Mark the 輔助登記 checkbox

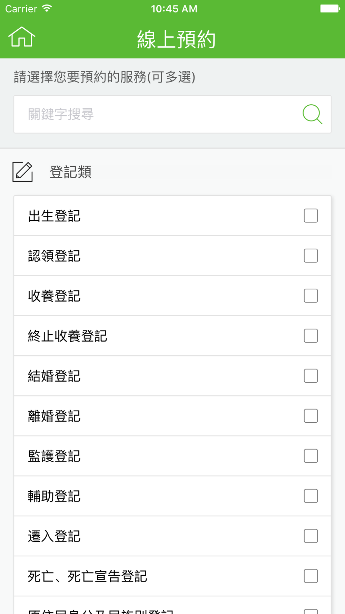tap(311, 496)
